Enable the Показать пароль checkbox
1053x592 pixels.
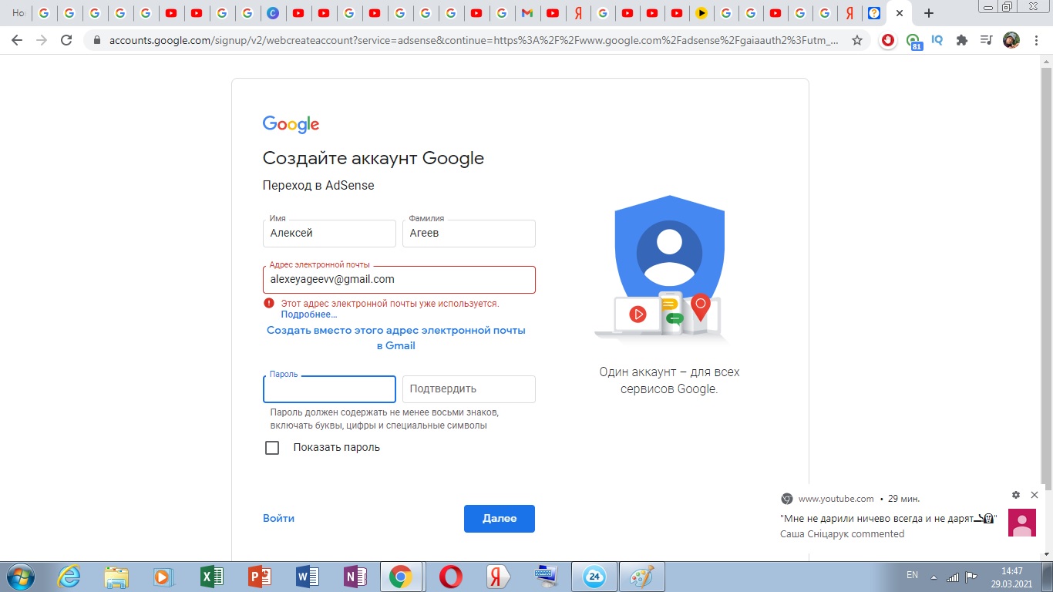click(272, 448)
